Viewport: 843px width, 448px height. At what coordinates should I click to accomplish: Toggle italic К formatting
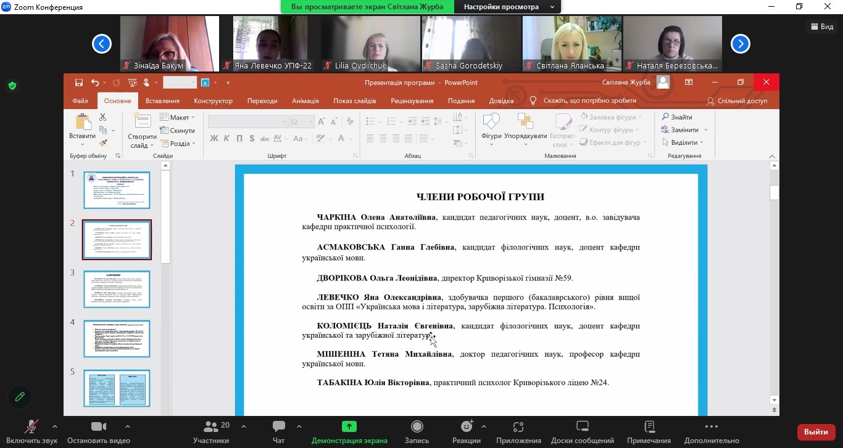click(226, 138)
